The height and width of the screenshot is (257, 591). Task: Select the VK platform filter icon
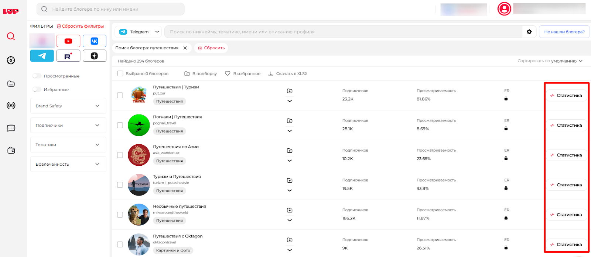(x=94, y=41)
